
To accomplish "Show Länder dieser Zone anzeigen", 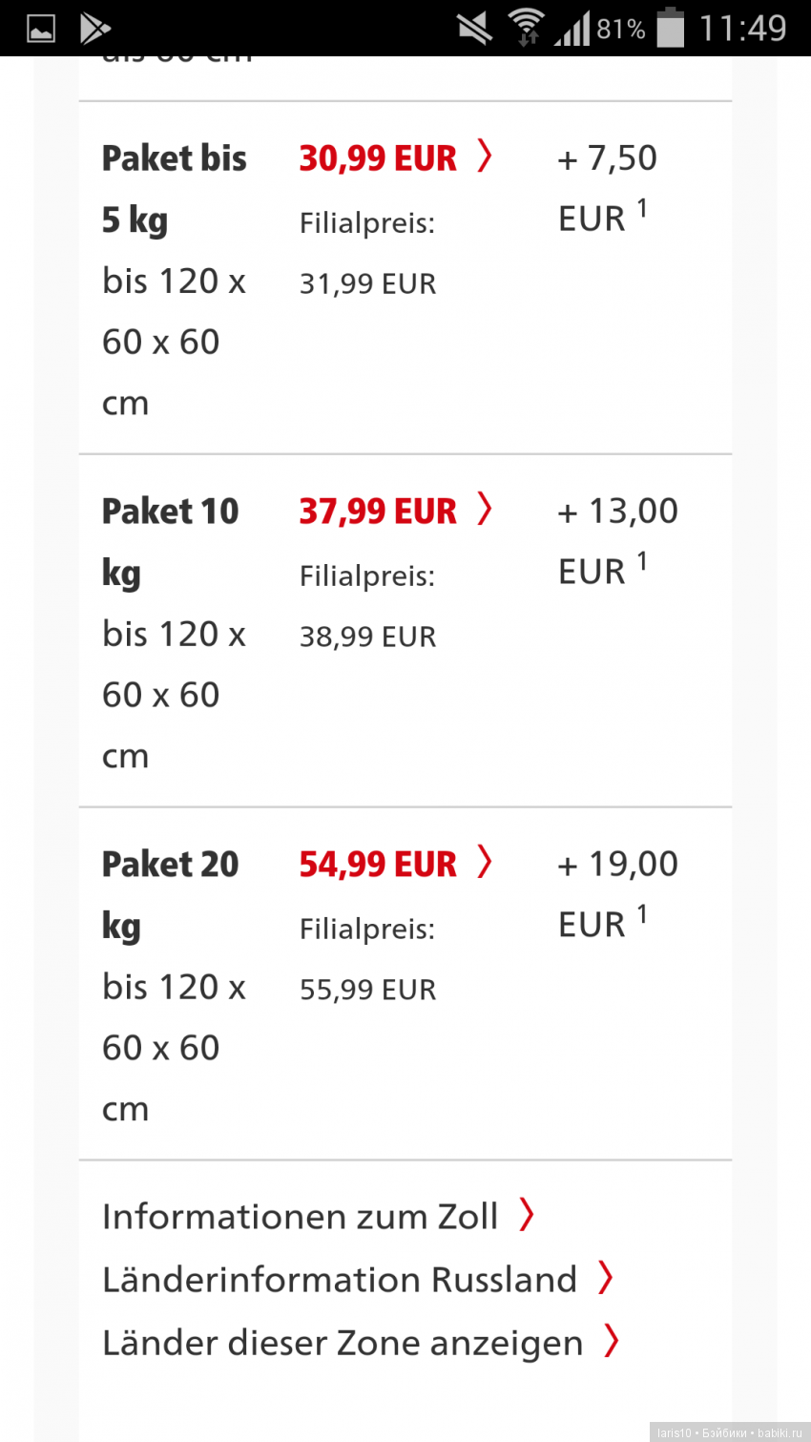I will [x=343, y=1343].
